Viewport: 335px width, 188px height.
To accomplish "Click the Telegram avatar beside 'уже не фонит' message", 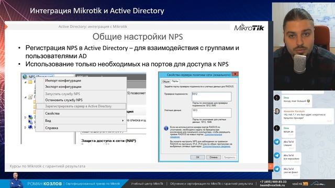I will [x=277, y=169].
